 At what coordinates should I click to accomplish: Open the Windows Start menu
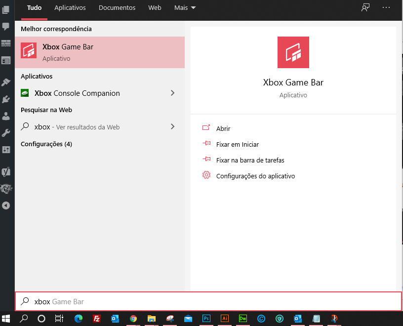pyautogui.click(x=5, y=319)
